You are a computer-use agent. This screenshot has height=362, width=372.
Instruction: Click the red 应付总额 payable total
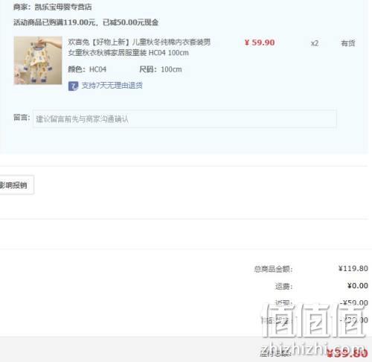(347, 353)
